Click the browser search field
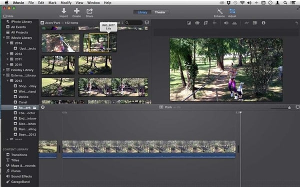The height and width of the screenshot is (187, 300). (133, 23)
